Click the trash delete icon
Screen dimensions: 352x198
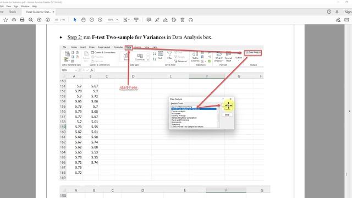(182, 20)
